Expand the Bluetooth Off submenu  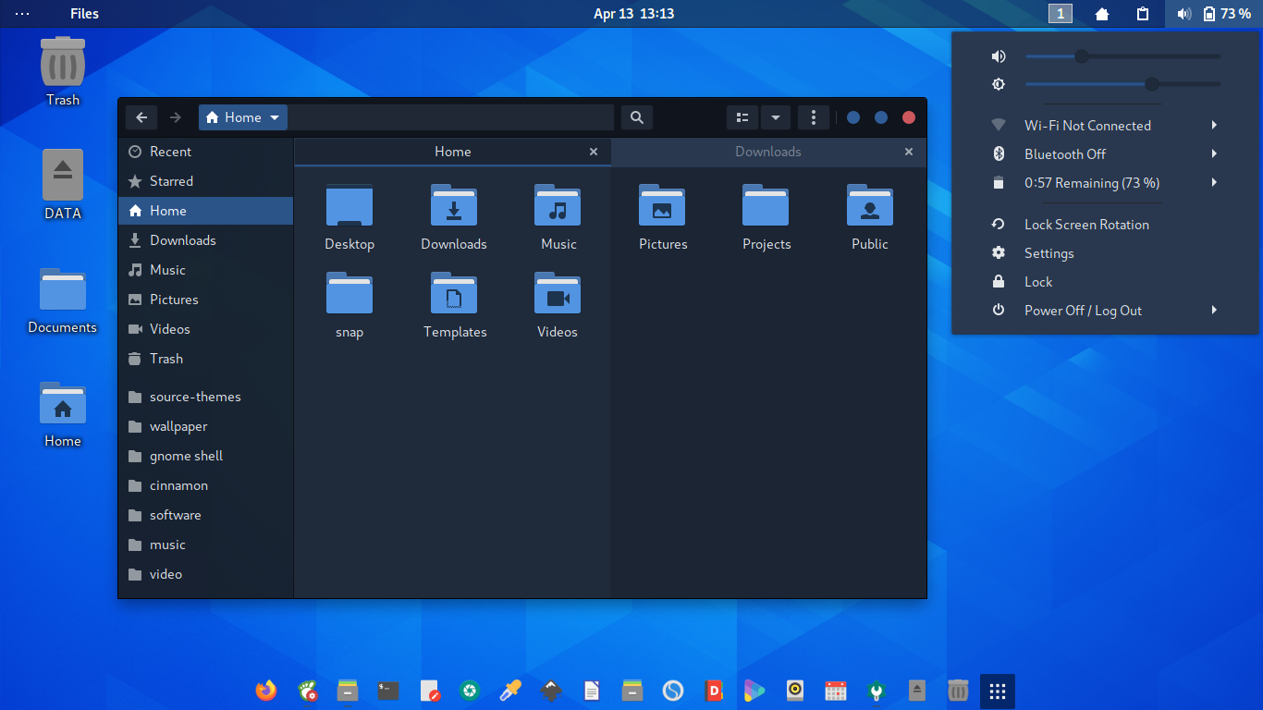click(1105, 153)
